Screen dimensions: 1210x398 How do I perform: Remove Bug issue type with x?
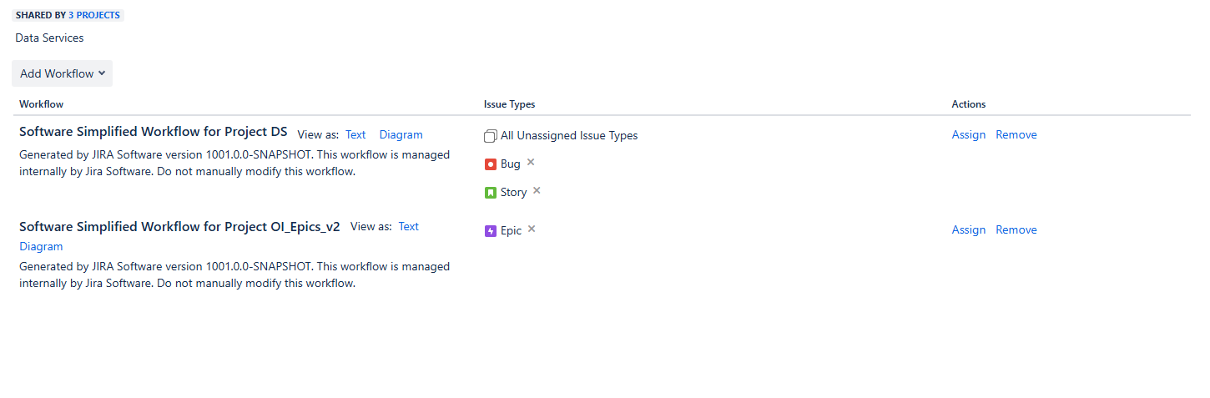coord(531,162)
